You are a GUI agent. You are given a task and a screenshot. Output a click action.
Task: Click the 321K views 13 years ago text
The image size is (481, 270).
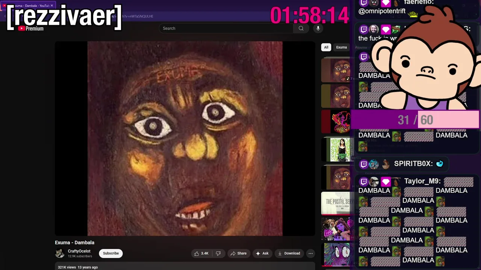(78, 267)
